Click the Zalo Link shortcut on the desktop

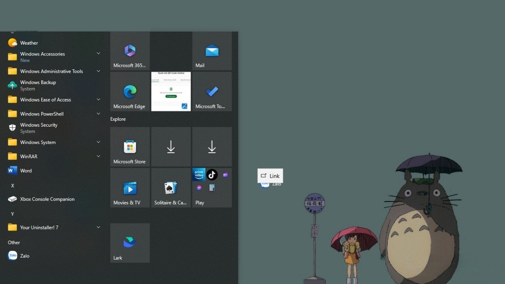pyautogui.click(x=270, y=176)
